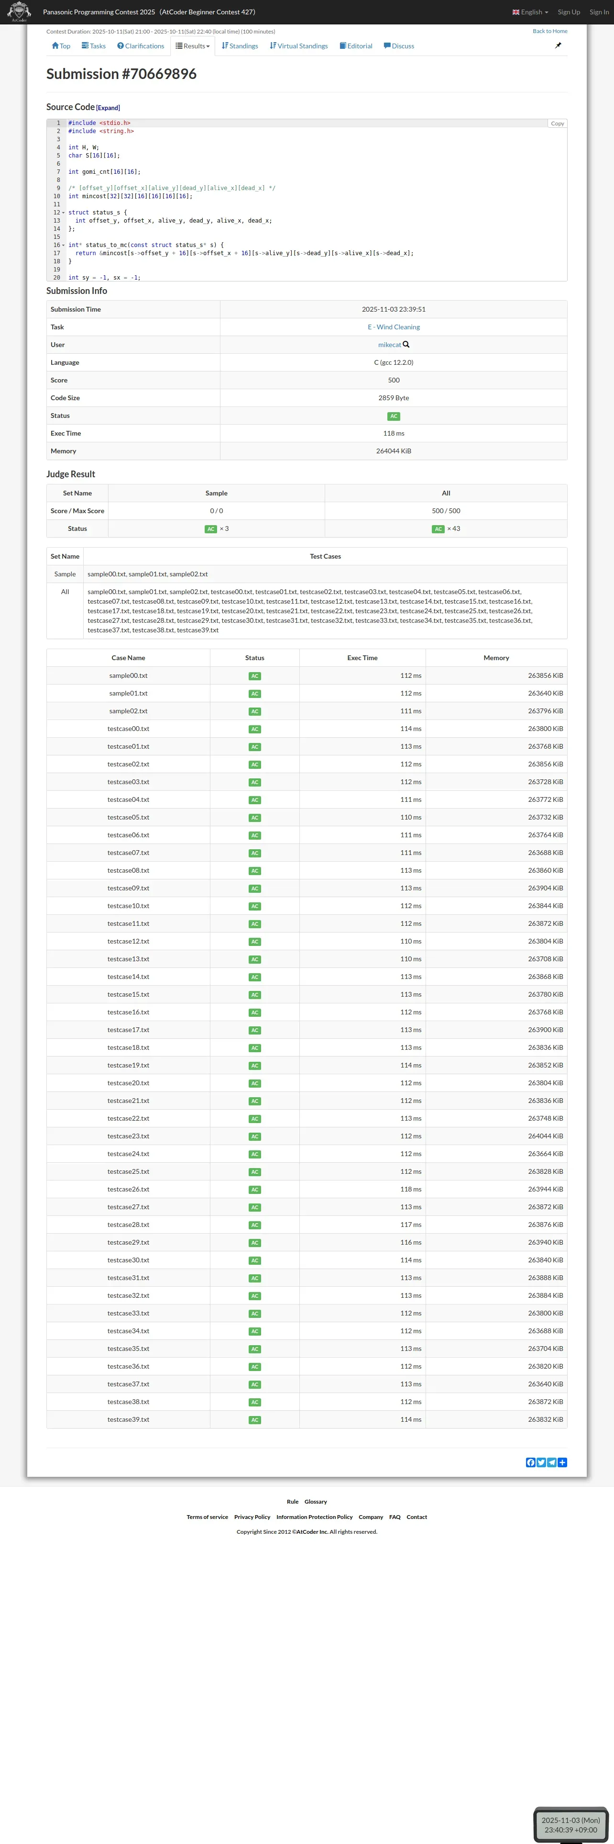
Task: Collapse the struct status_s block at line 12
Action: coord(63,213)
